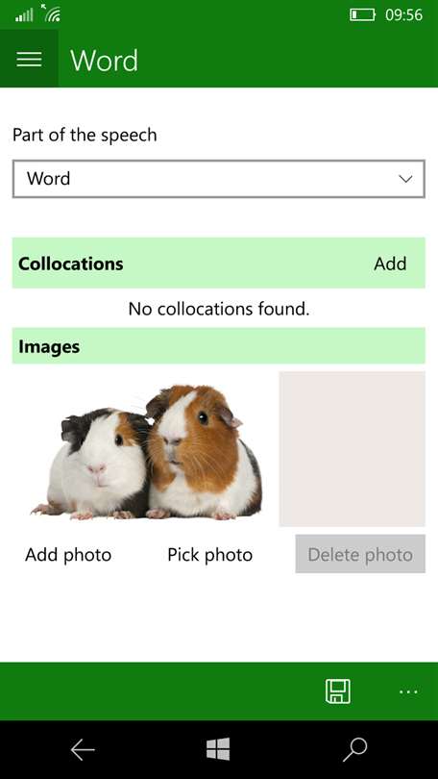Tap the battery status indicator
The width and height of the screenshot is (438, 779).
[362, 14]
